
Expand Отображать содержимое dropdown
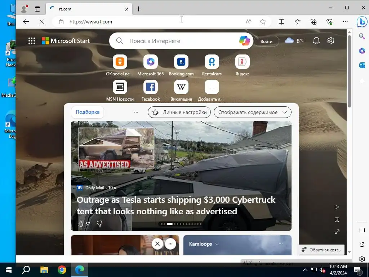coord(253,113)
